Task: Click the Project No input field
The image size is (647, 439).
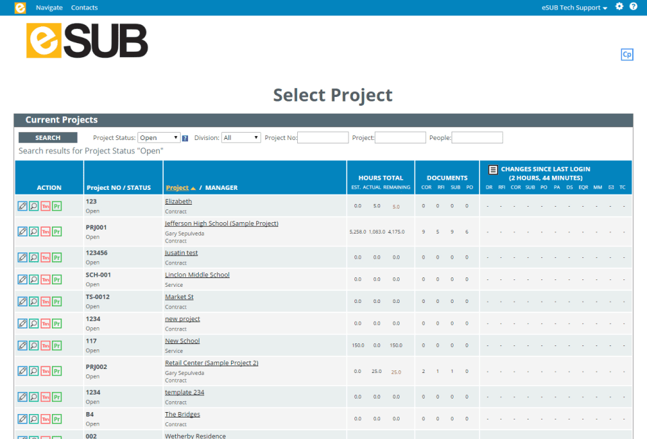Action: pyautogui.click(x=323, y=137)
